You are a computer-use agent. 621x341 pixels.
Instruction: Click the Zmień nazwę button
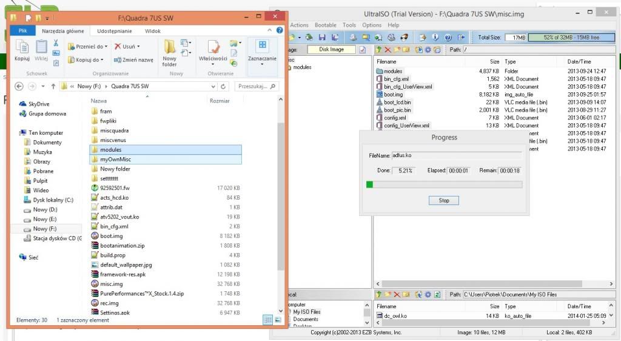coord(133,60)
